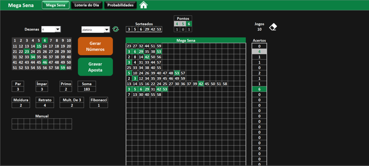This screenshot has width=369, height=166.
Task: Click number 7 in the last game row
Action: pyautogui.click(x=129, y=94)
